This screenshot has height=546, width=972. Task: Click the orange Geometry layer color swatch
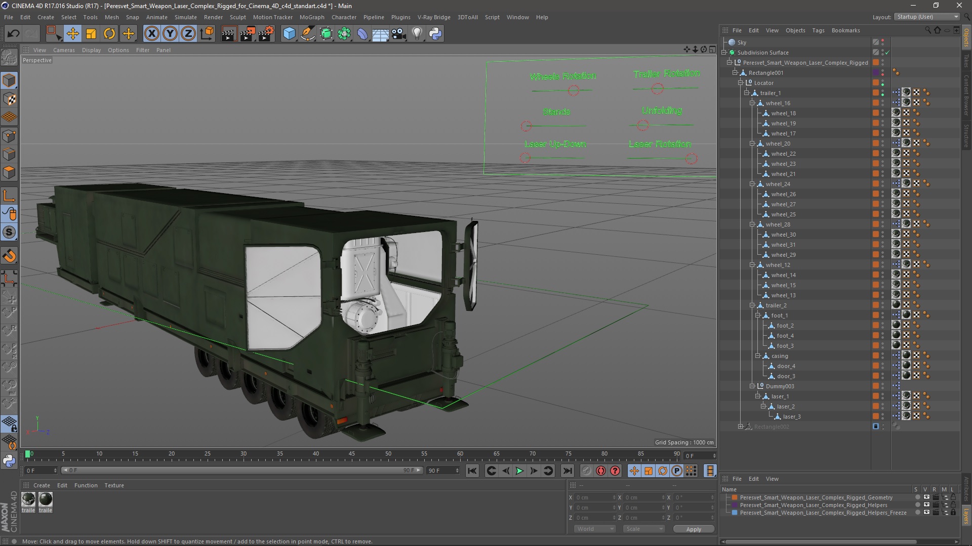click(735, 497)
